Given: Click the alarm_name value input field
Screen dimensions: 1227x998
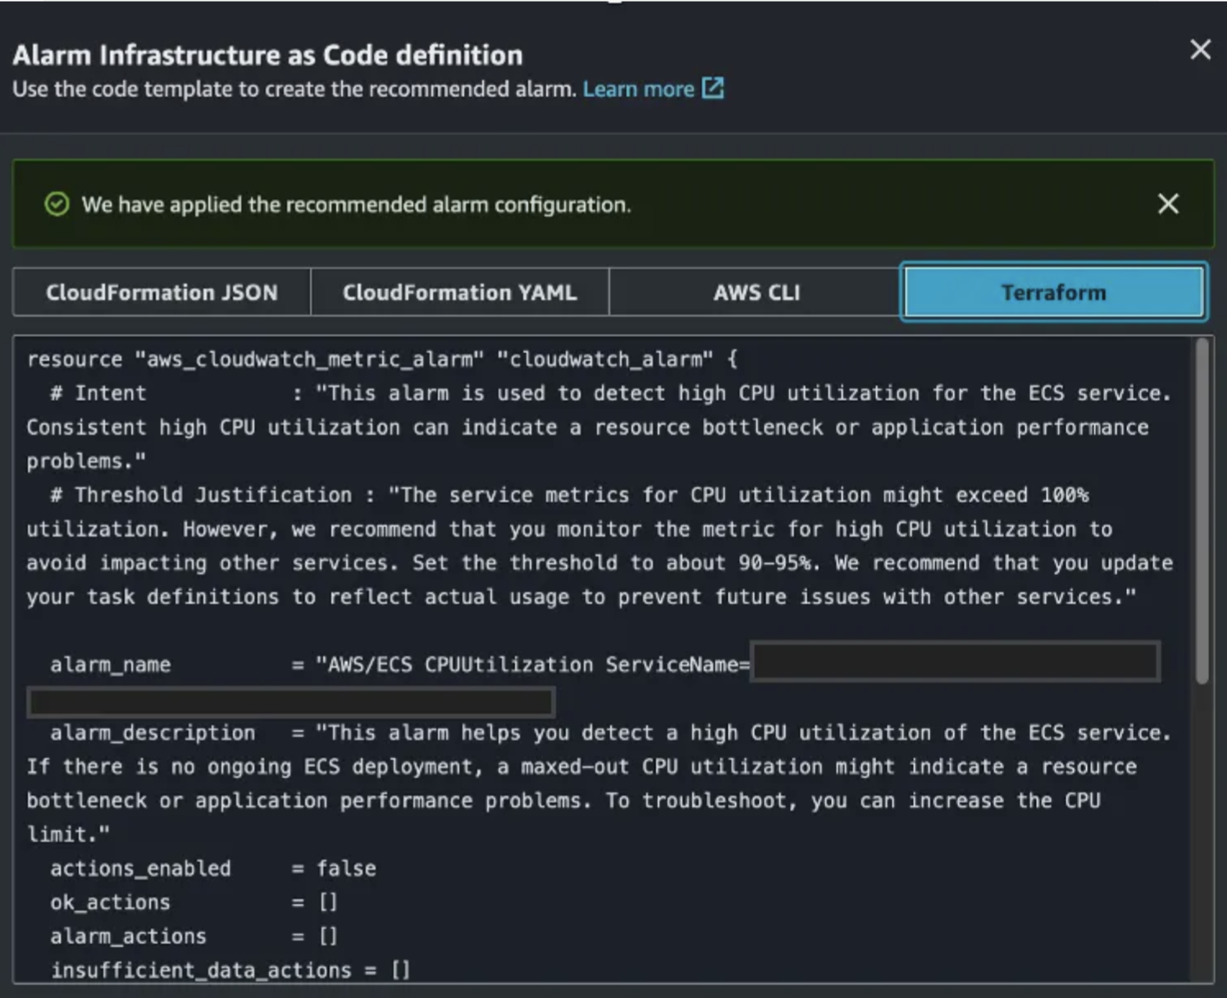Looking at the screenshot, I should tap(954, 662).
